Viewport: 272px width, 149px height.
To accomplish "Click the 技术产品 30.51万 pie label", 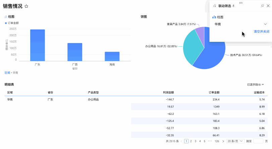I will pyautogui.click(x=246, y=55).
